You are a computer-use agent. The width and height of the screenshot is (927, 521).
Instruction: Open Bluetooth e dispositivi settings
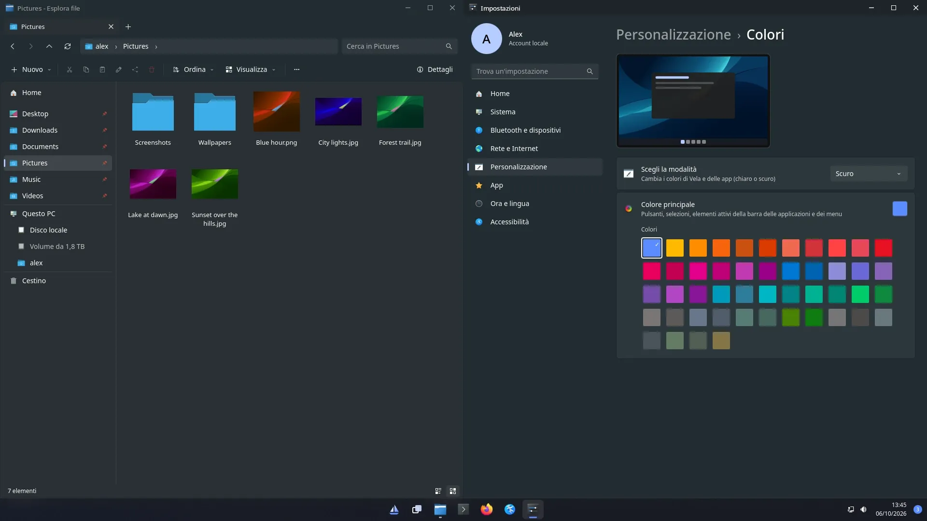pos(534,130)
